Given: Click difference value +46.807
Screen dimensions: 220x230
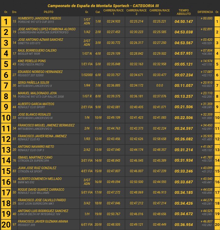Looking at the screenshot, I should 206,221.
